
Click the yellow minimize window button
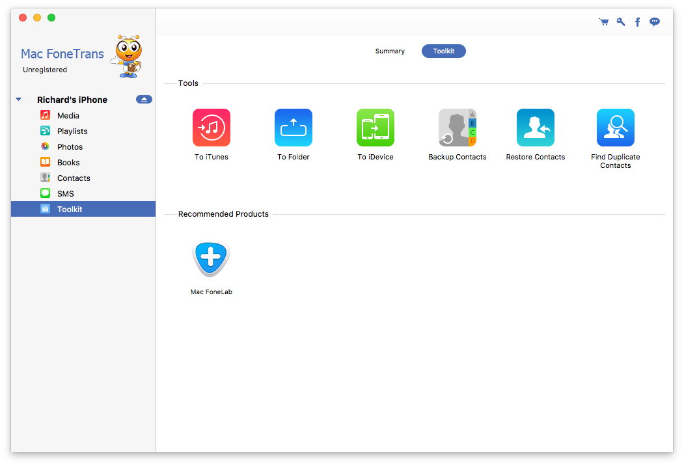pos(37,18)
